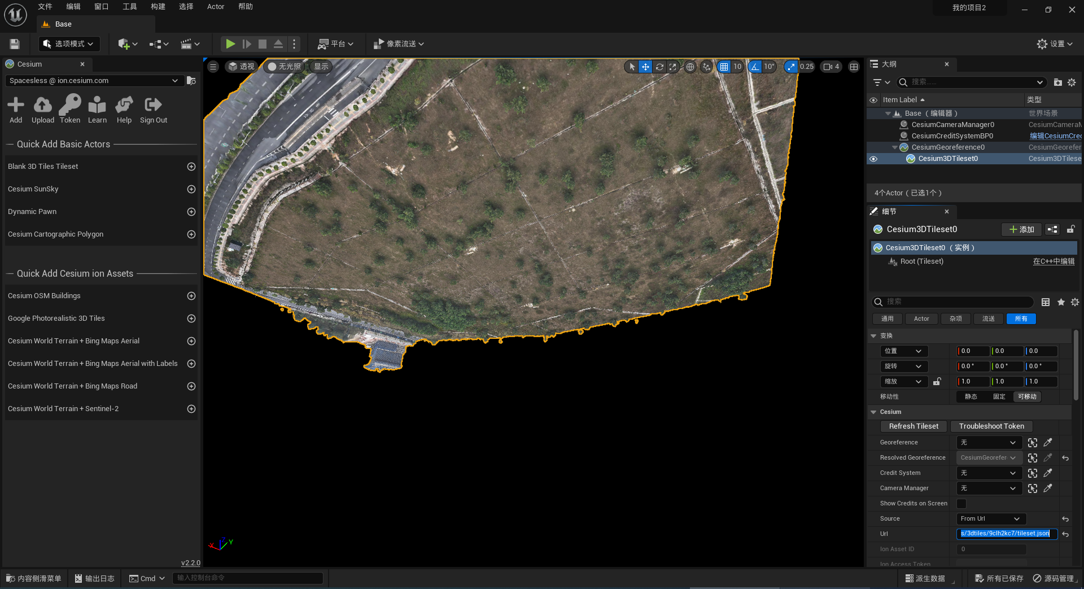Screen dimensions: 1084x589
Task: Open the 工具 menu
Action: coord(130,7)
